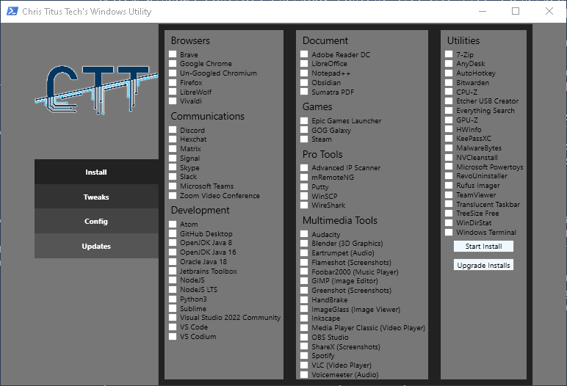This screenshot has width=567, height=386.
Task: Tick the WireShark checkbox
Action: pyautogui.click(x=304, y=205)
